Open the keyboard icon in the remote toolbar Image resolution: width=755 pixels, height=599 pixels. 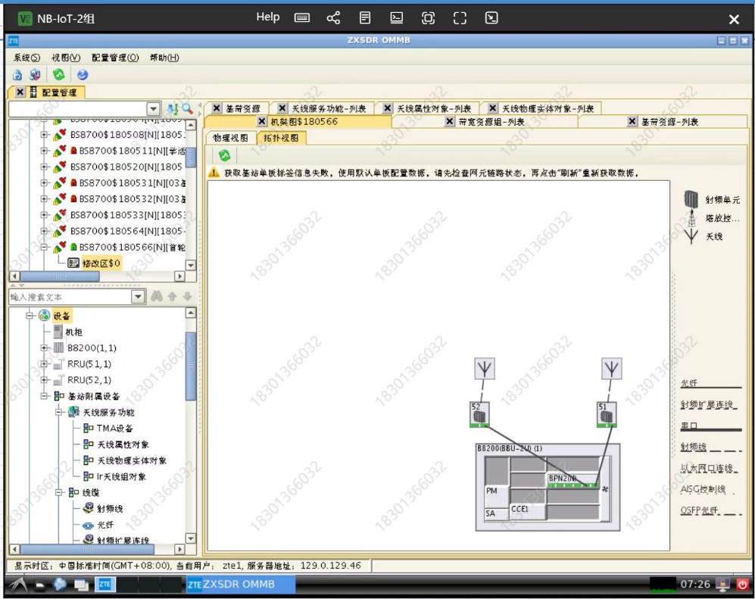pos(302,18)
